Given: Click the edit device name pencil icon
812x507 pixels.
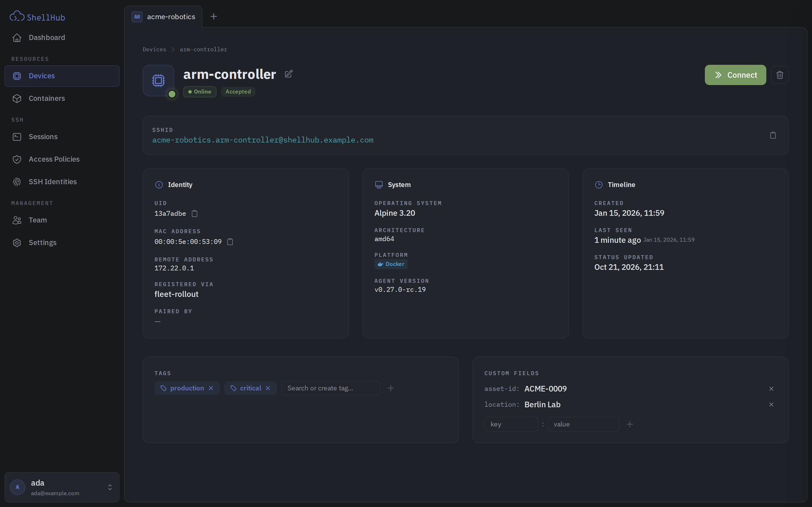Looking at the screenshot, I should pyautogui.click(x=288, y=74).
